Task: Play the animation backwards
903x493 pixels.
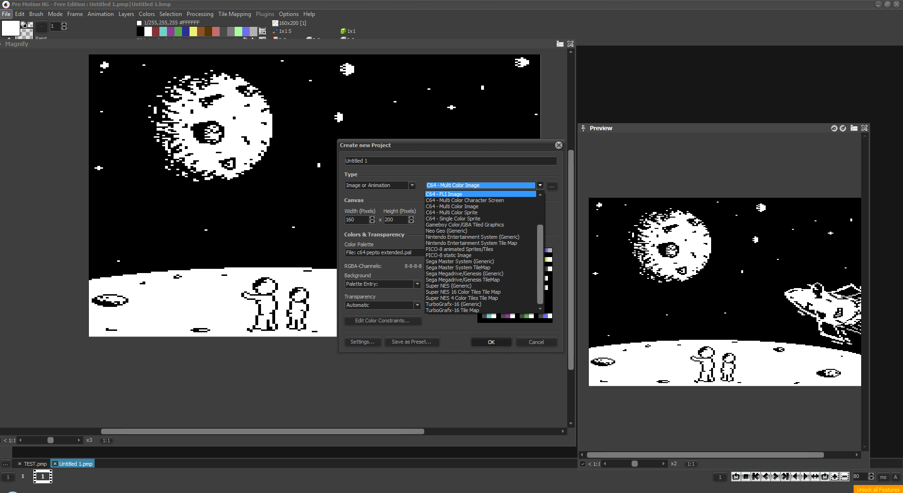Action: coord(795,477)
